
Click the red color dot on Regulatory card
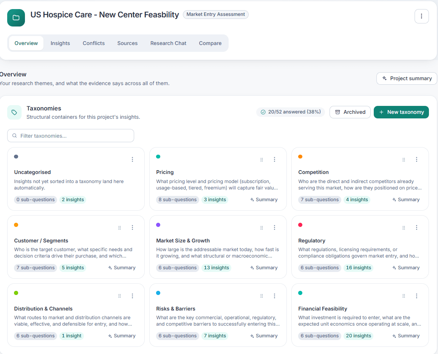point(300,225)
